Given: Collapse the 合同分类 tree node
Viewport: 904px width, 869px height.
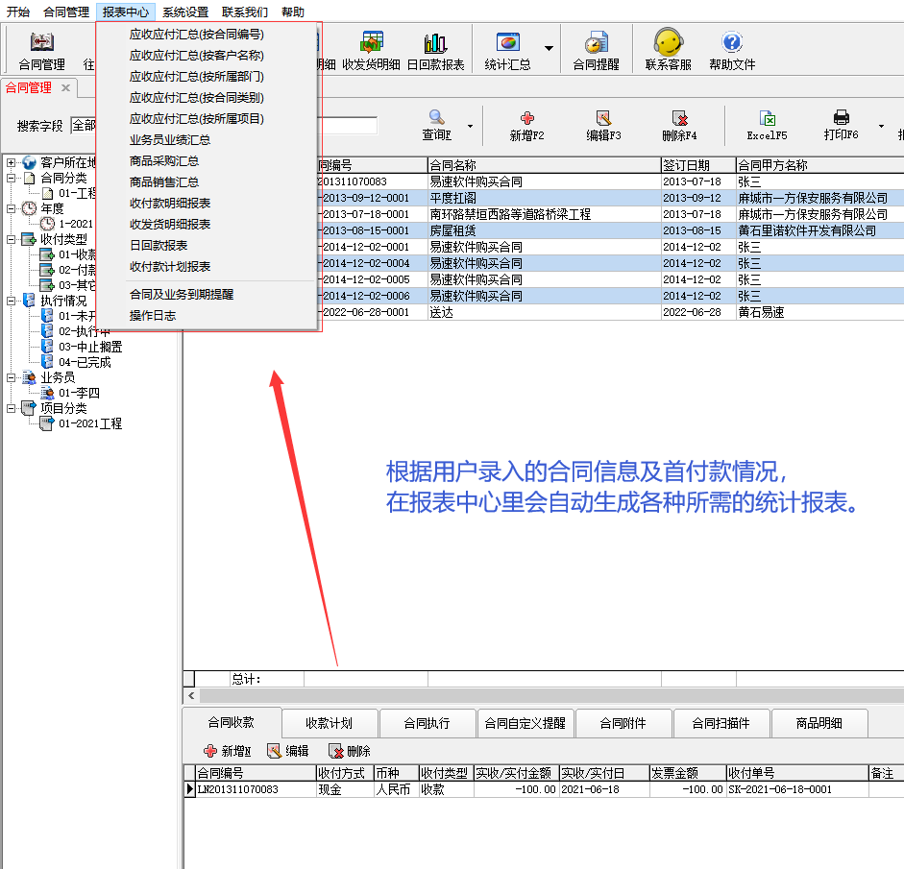Looking at the screenshot, I should (x=11, y=178).
